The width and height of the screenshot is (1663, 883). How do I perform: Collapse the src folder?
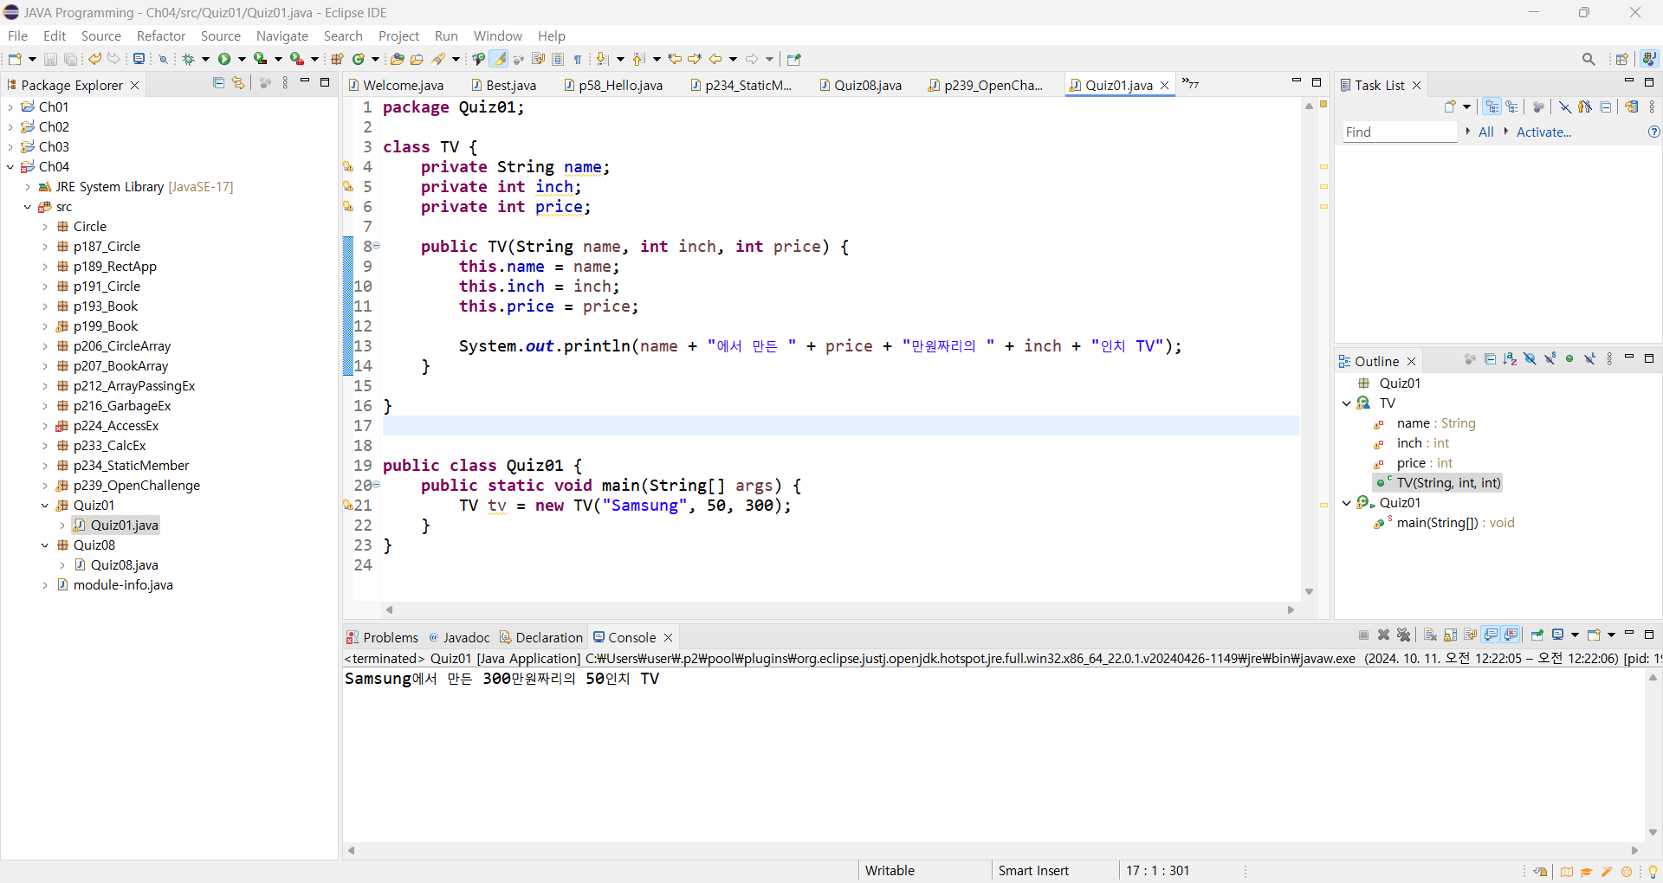pyautogui.click(x=28, y=207)
